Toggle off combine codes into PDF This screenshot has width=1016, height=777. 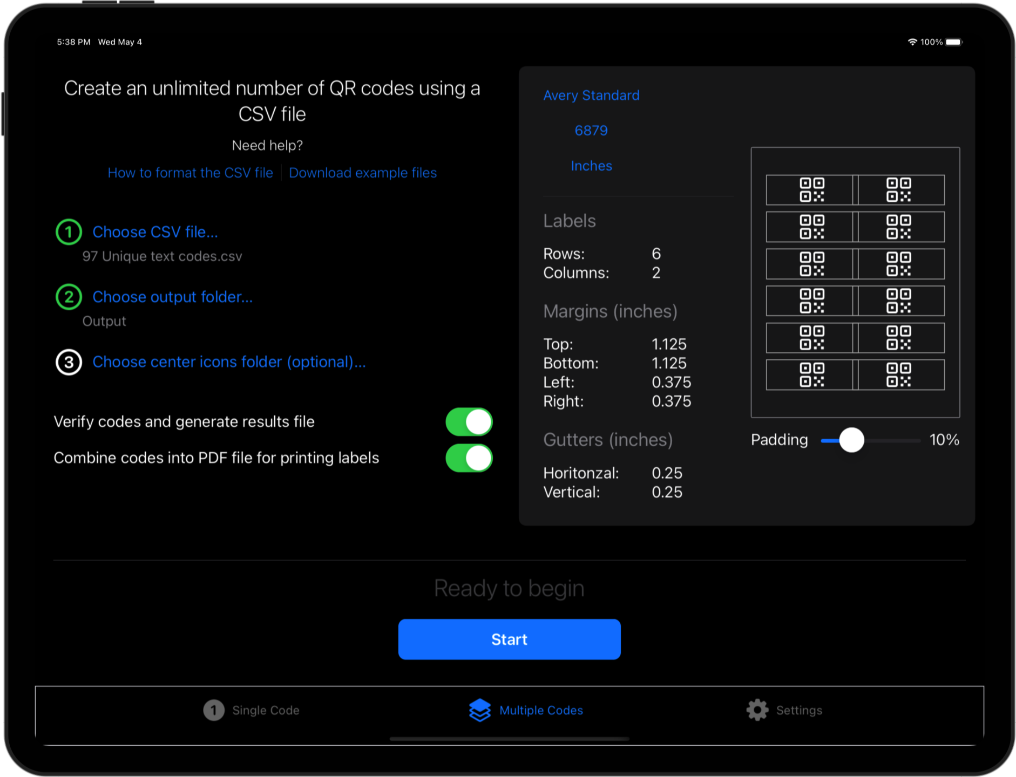coord(469,458)
